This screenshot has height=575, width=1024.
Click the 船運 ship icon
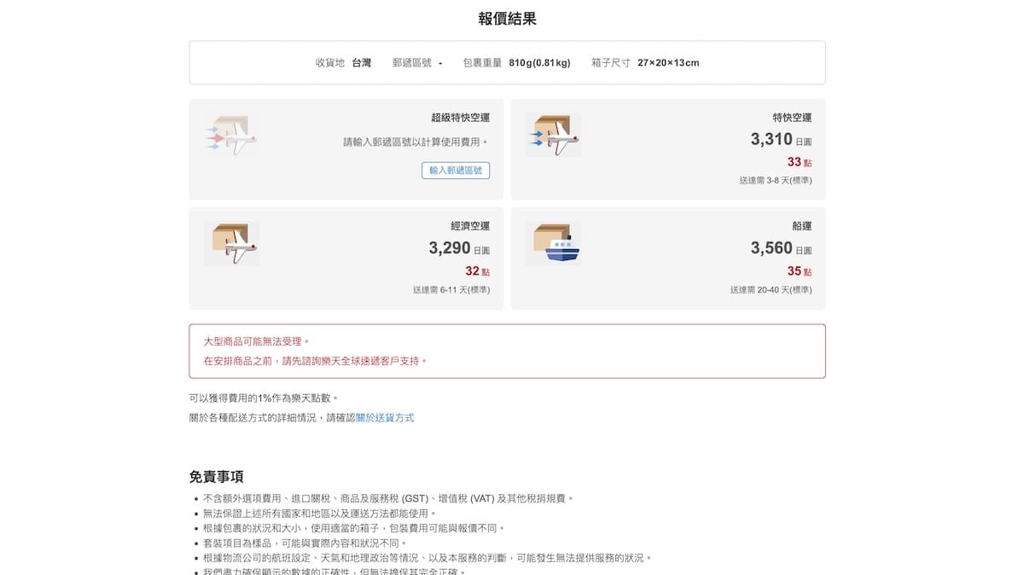pyautogui.click(x=553, y=244)
